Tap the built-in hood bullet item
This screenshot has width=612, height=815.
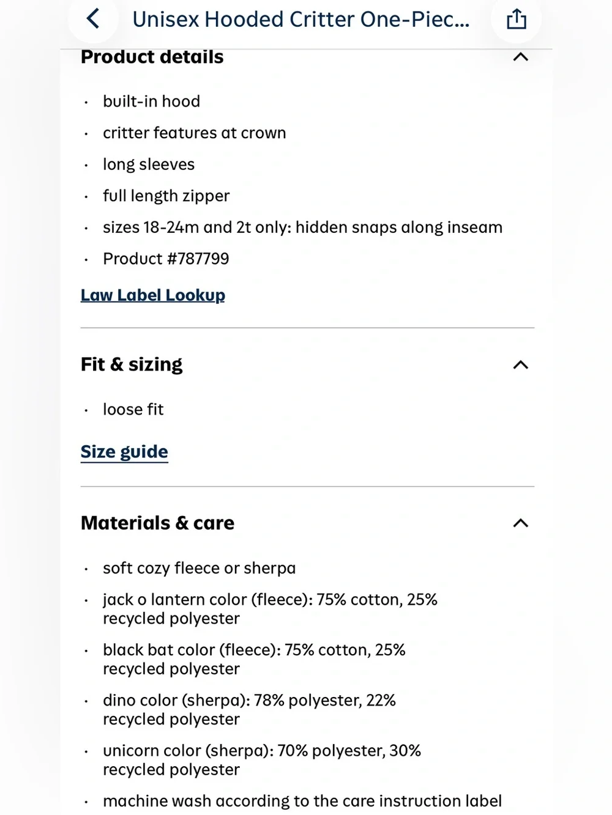152,101
